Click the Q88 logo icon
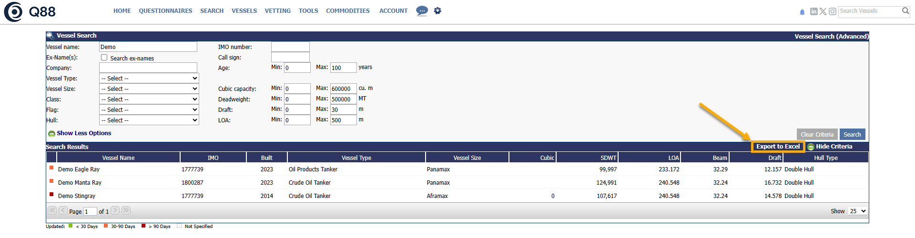The image size is (915, 238). [13, 12]
